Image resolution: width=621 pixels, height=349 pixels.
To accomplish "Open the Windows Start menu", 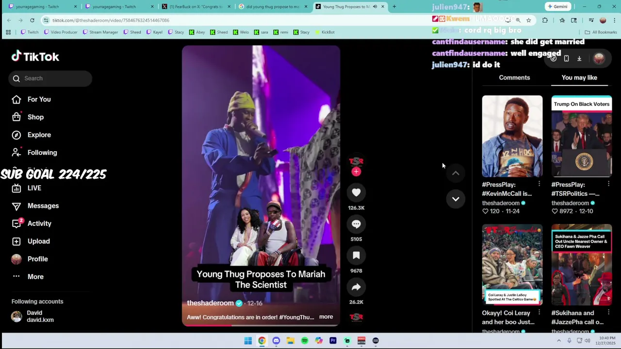I will [x=248, y=341].
